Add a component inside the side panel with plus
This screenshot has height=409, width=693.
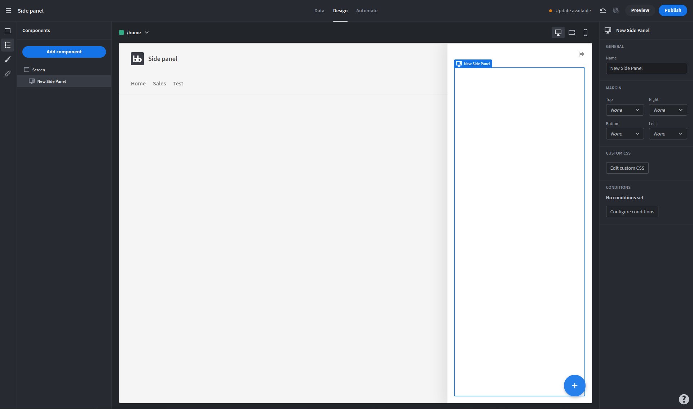pos(574,386)
